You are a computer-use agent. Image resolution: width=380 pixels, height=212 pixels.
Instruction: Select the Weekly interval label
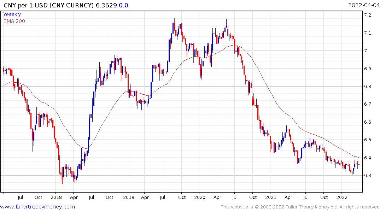(12, 14)
